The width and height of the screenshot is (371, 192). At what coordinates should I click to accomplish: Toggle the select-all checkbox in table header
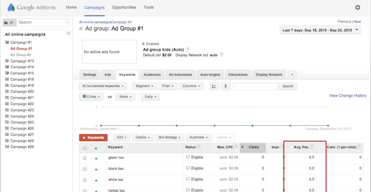[85, 148]
